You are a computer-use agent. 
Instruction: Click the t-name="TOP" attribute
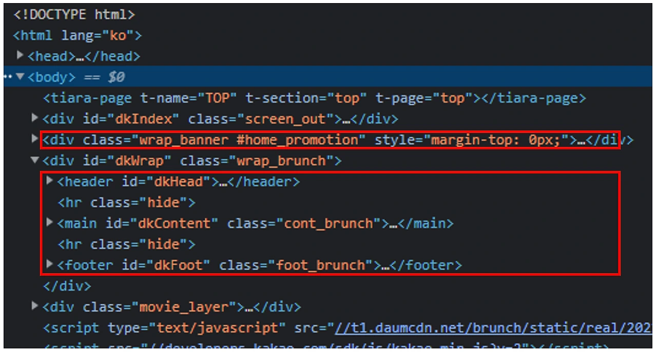click(x=189, y=98)
